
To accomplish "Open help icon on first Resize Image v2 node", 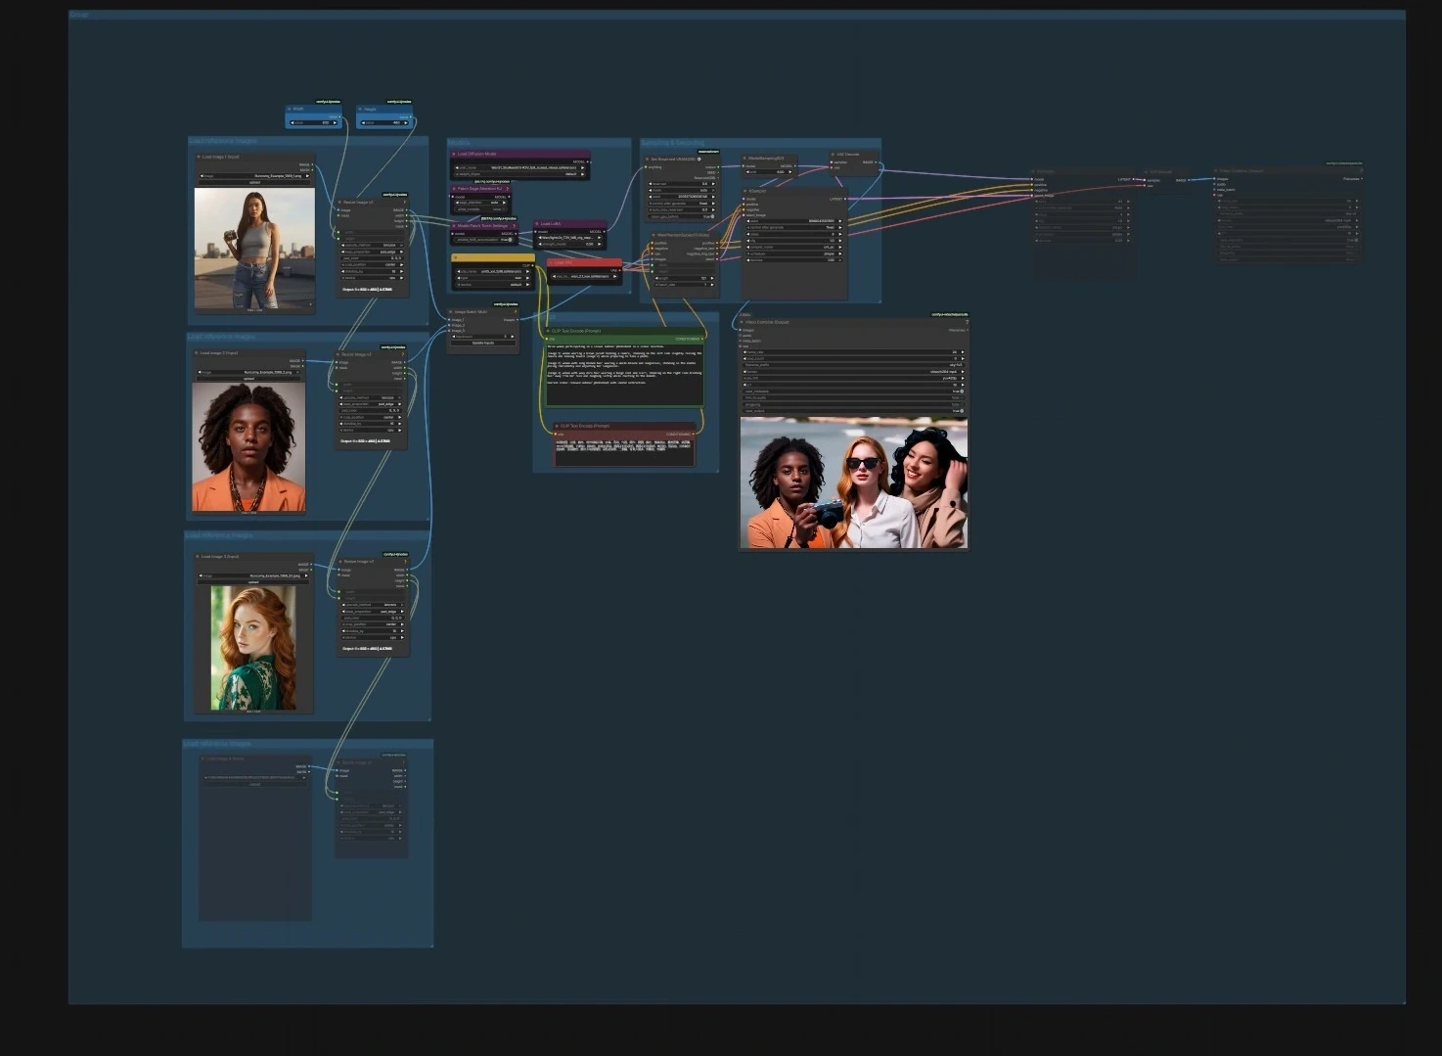I will coord(405,202).
